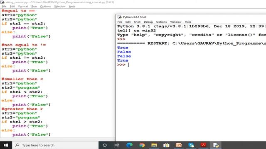
Task: Open File menu in the editor window
Action: [4, 7]
